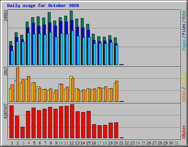Click day label 5 on the x-axis
The height and width of the screenshot is (147, 188).
[34, 143]
